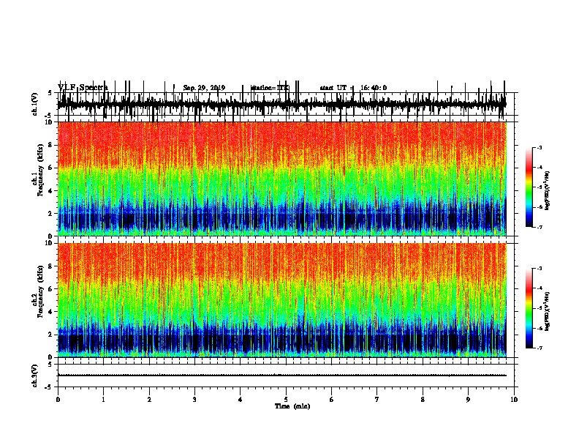Click the ch.1 color scale "-3" label
The image size is (579, 448).
point(539,147)
